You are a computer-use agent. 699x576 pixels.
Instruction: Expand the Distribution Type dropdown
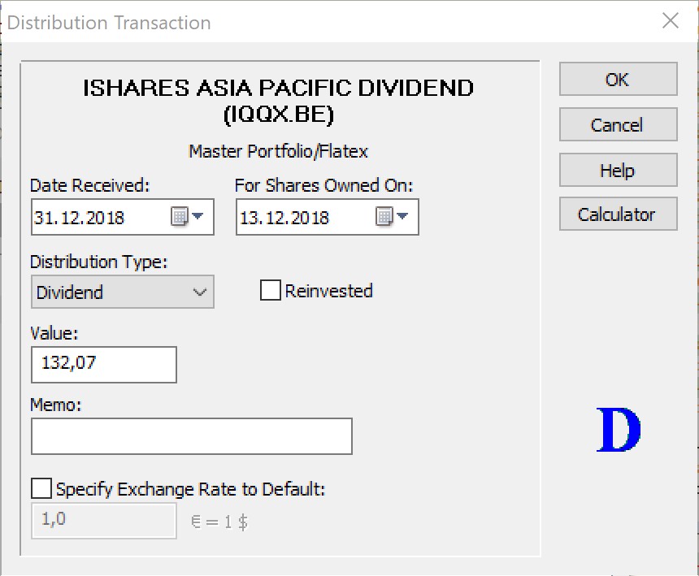(123, 292)
